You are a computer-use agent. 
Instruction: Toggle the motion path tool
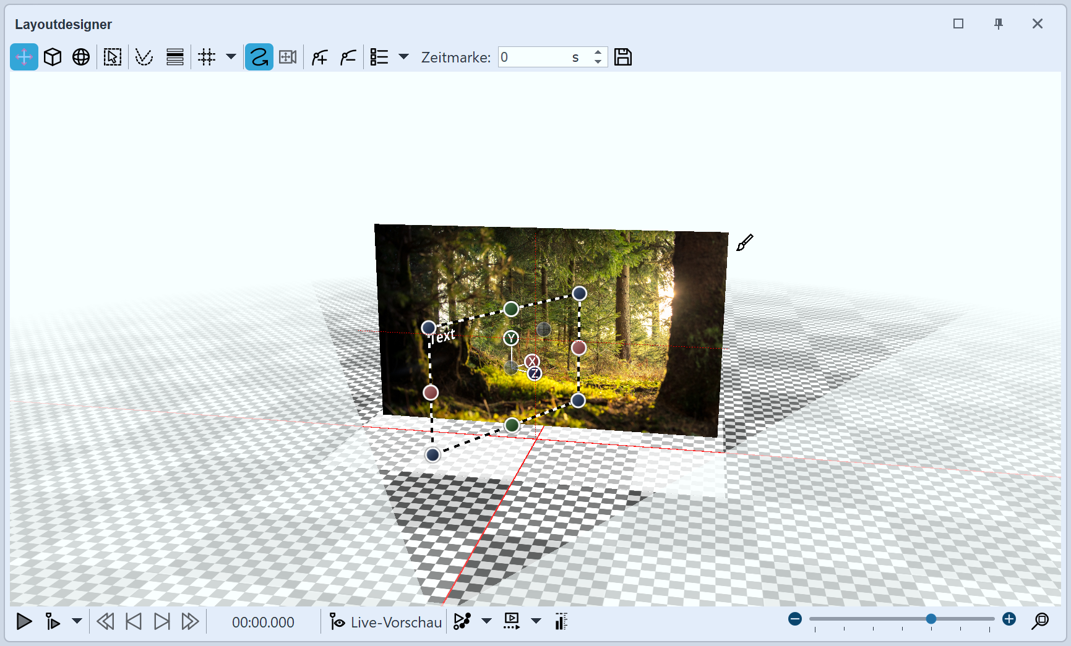(x=259, y=56)
